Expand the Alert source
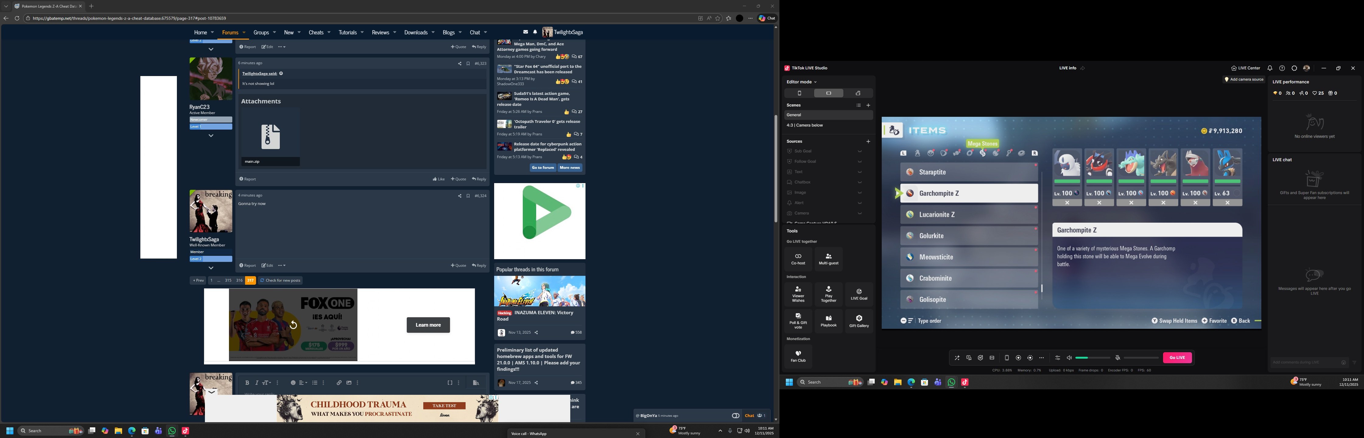This screenshot has width=1364, height=438. (860, 203)
